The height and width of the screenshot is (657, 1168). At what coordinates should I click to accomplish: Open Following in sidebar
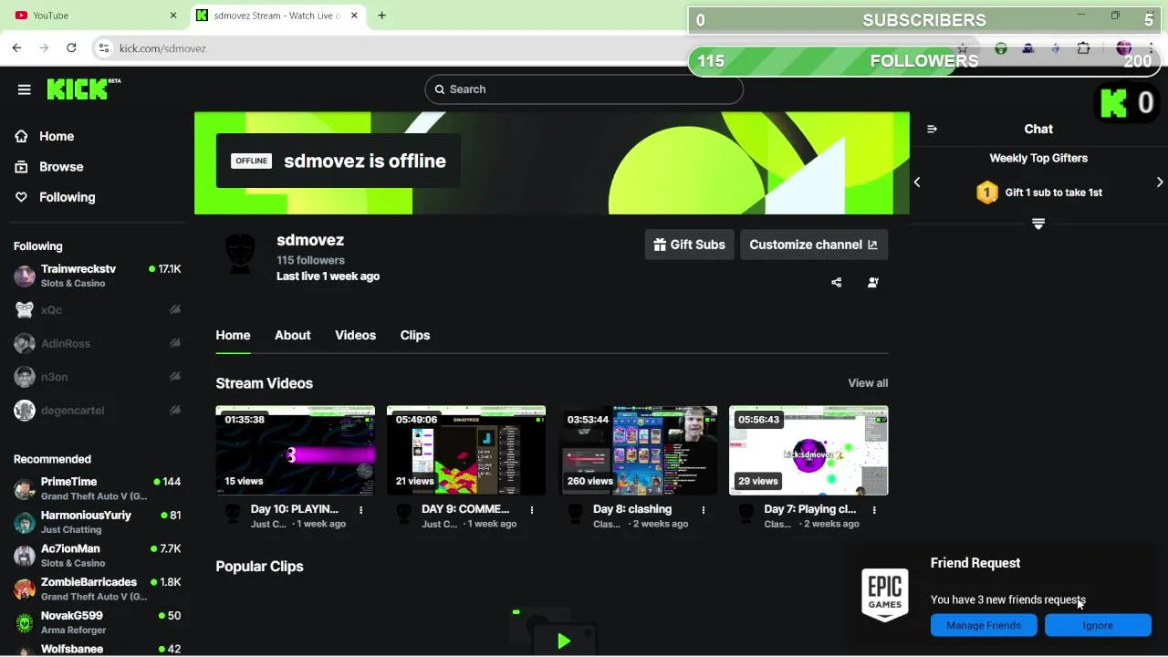pos(67,197)
